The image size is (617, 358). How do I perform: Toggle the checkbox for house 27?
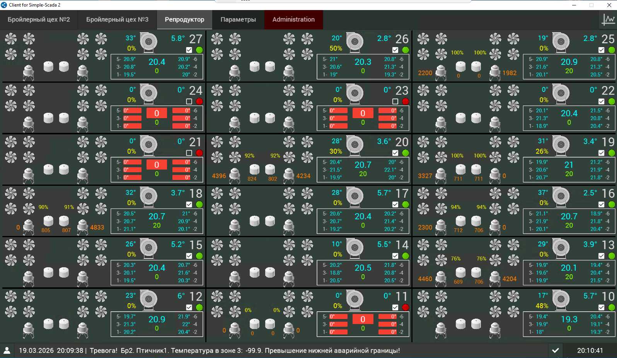[x=189, y=50]
